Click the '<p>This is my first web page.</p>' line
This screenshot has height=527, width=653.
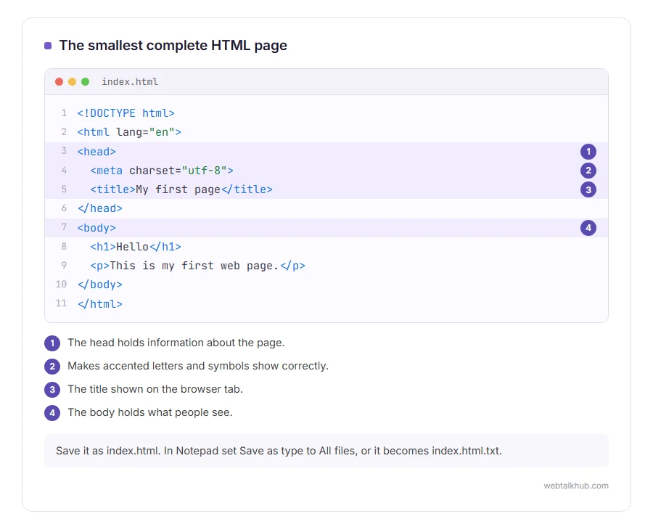point(197,266)
